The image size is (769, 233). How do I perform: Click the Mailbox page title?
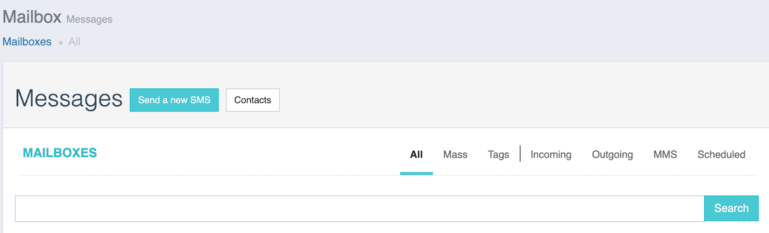(32, 17)
